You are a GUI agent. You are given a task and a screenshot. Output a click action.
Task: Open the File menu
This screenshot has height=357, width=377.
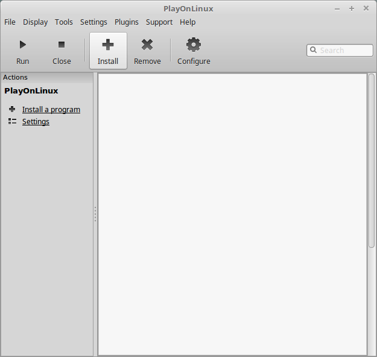[10, 22]
